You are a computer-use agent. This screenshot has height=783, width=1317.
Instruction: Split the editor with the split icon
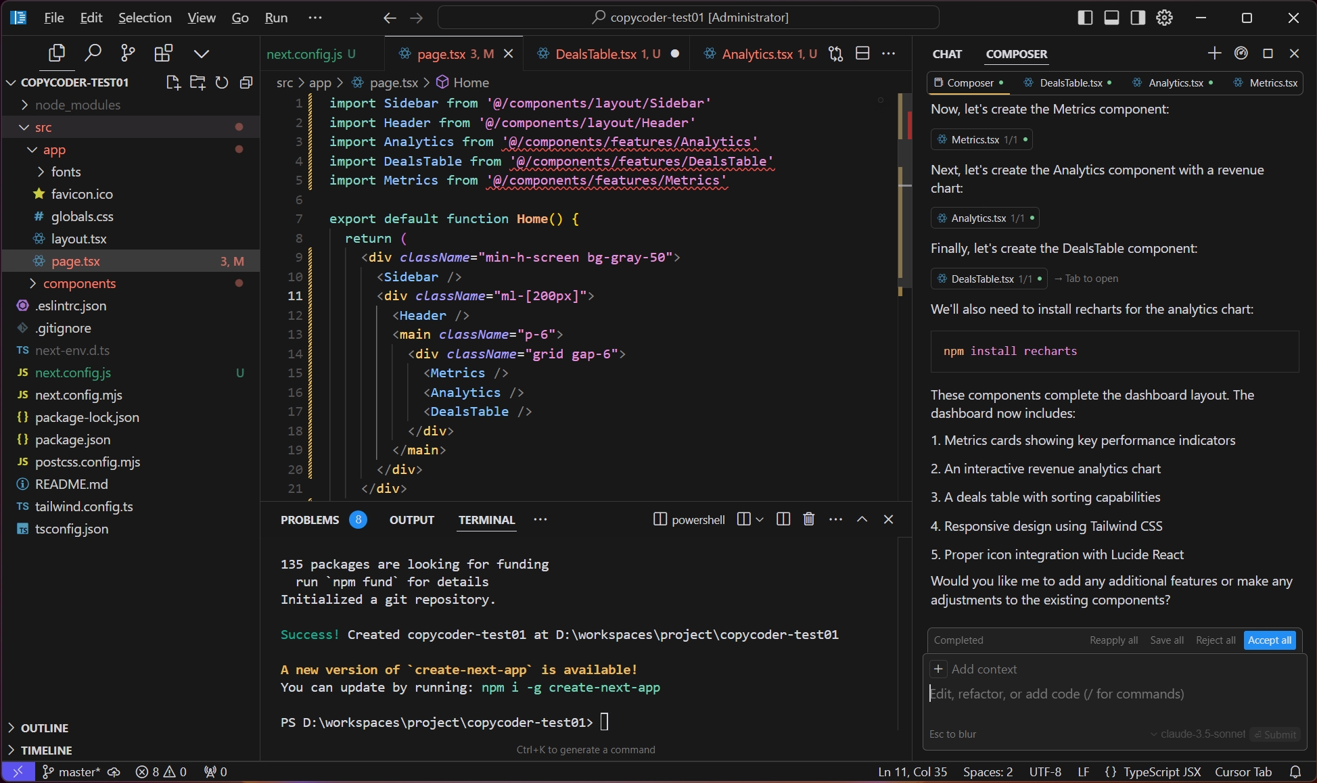point(862,53)
